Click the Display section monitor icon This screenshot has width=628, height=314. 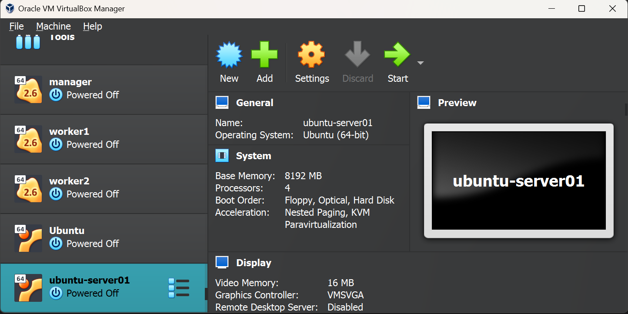[222, 263]
